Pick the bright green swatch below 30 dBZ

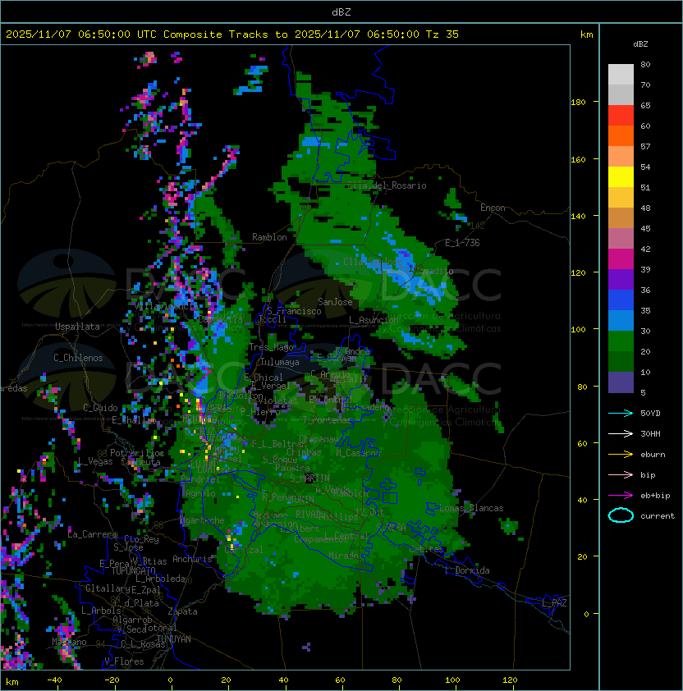point(621,341)
